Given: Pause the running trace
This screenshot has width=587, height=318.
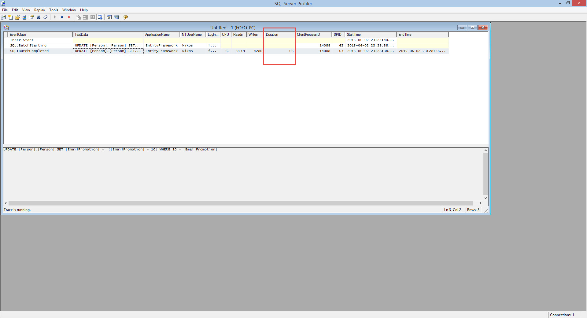Looking at the screenshot, I should click(x=62, y=17).
